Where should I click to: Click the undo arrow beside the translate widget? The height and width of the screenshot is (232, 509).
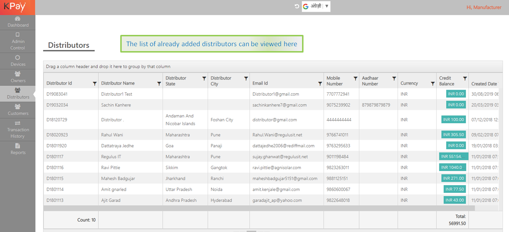[297, 6]
